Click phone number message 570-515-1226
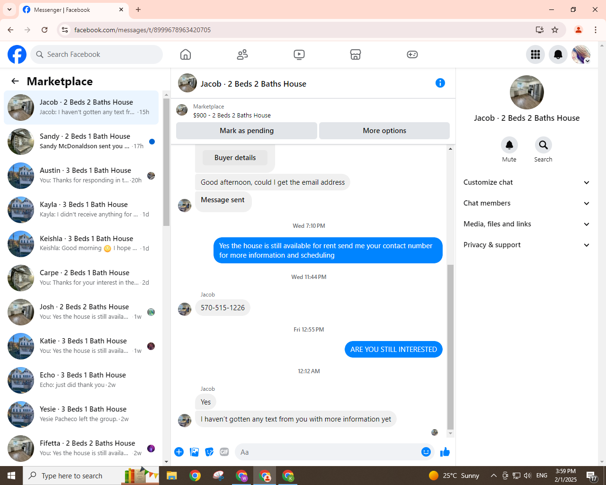This screenshot has width=606, height=485. [223, 308]
